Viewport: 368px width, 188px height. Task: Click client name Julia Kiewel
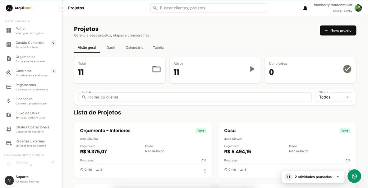(x=233, y=139)
